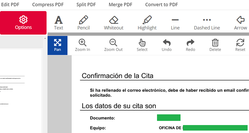249x133 pixels.
Task: Zoom Out of the document
Action: [x=113, y=45]
